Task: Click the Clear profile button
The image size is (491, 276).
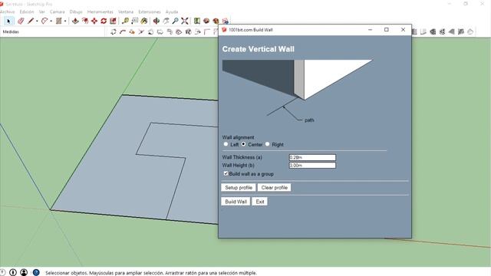Action: click(x=275, y=187)
